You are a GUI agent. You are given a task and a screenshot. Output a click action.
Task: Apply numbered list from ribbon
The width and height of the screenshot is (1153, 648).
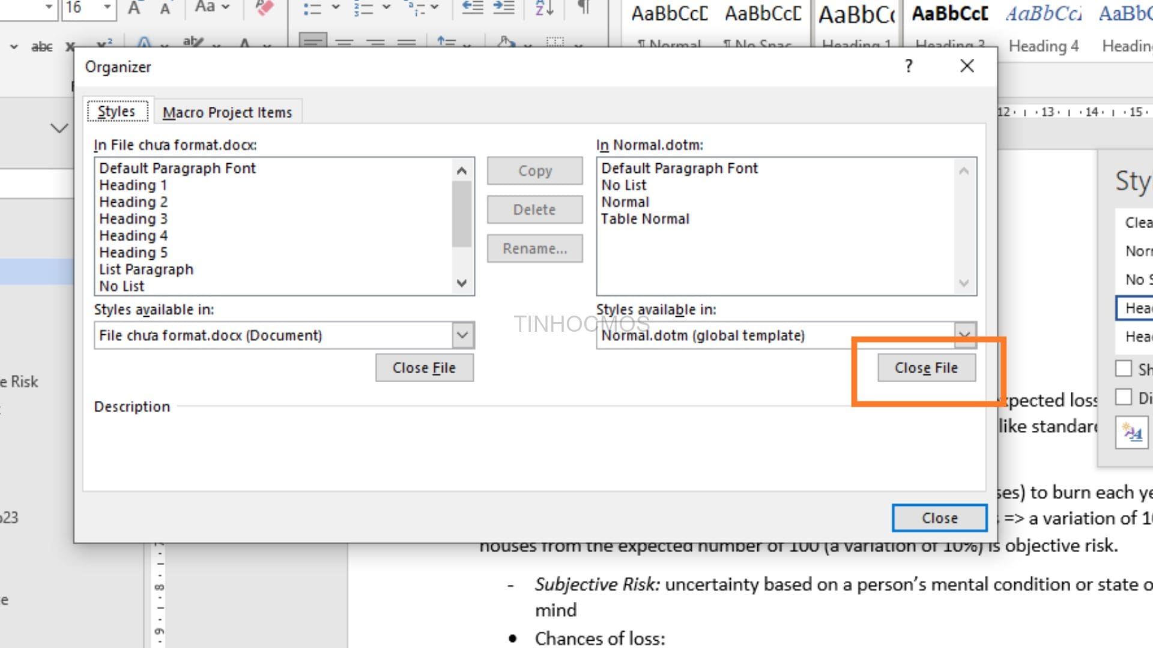pyautogui.click(x=363, y=8)
